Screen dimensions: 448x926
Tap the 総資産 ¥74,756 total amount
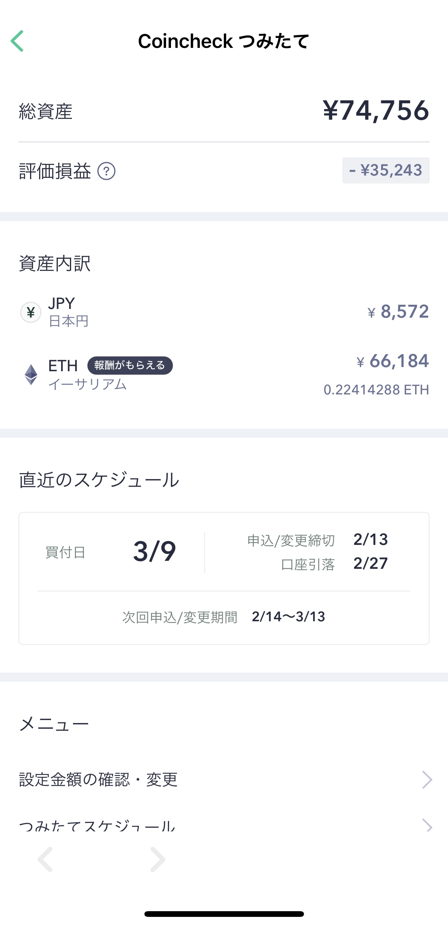pos(376,111)
